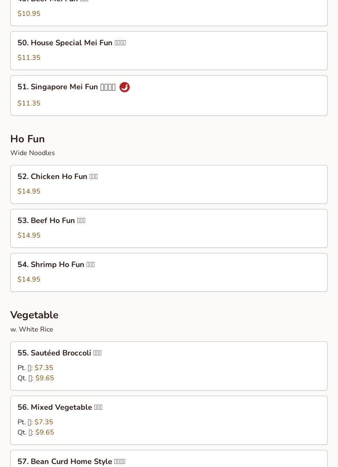Click the $10.95 price at top
Screen dimensions: 338x467
click(29, 13)
